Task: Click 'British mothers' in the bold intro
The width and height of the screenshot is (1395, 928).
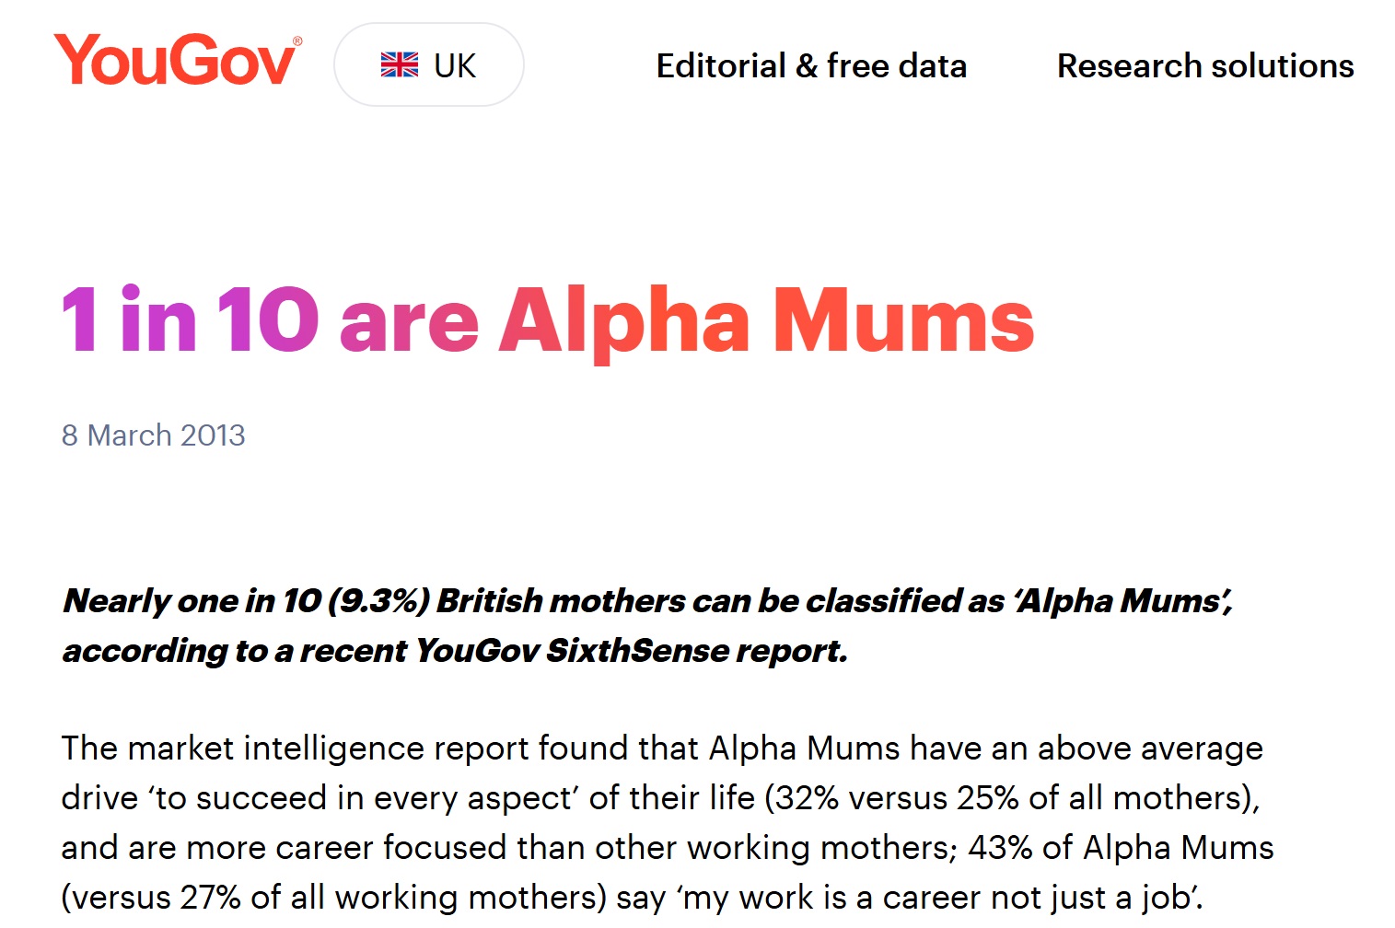Action: click(x=560, y=601)
